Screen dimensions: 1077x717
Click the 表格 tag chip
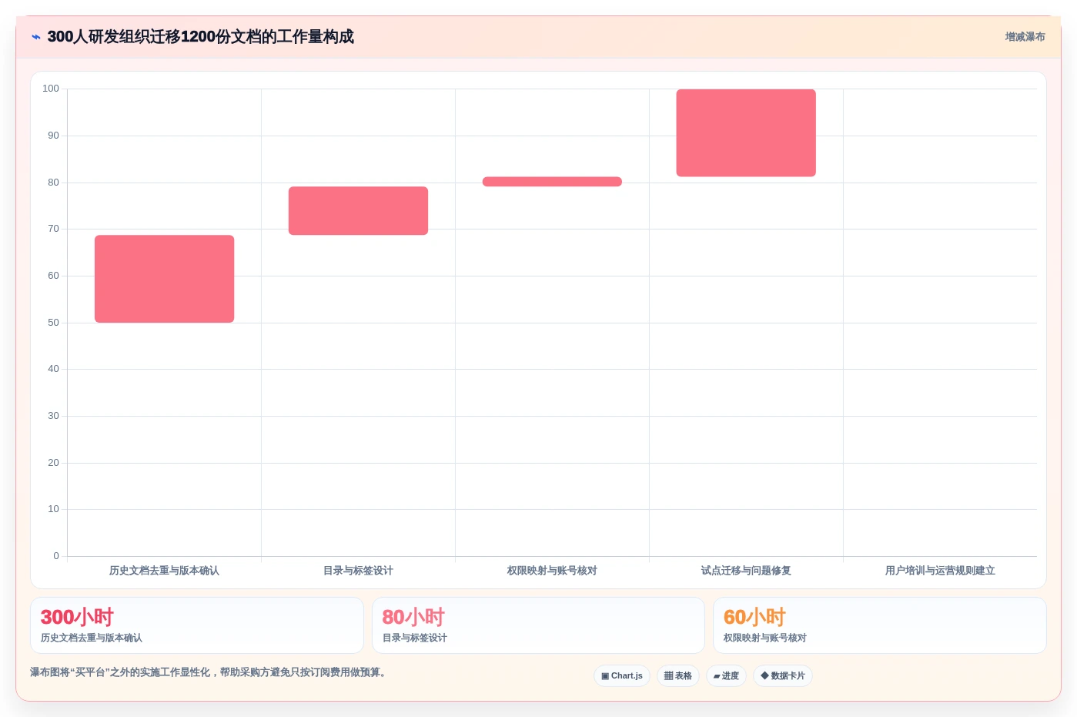[678, 676]
